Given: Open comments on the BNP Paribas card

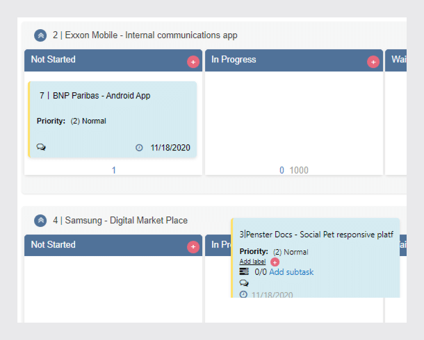Looking at the screenshot, I should [x=41, y=147].
